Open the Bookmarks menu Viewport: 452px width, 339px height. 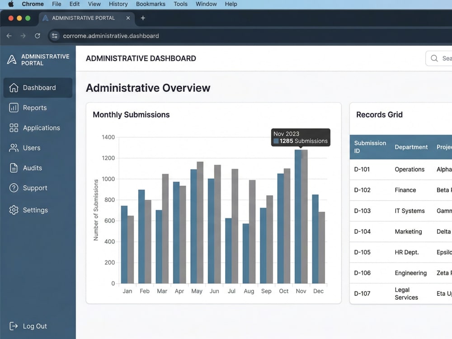(151, 4)
